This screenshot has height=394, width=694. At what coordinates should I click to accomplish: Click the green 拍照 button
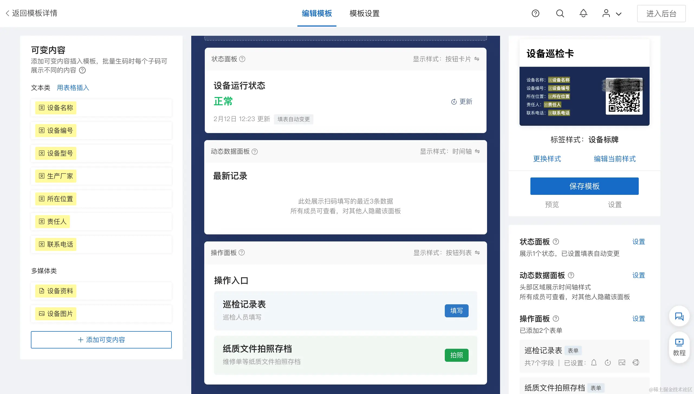click(x=456, y=355)
